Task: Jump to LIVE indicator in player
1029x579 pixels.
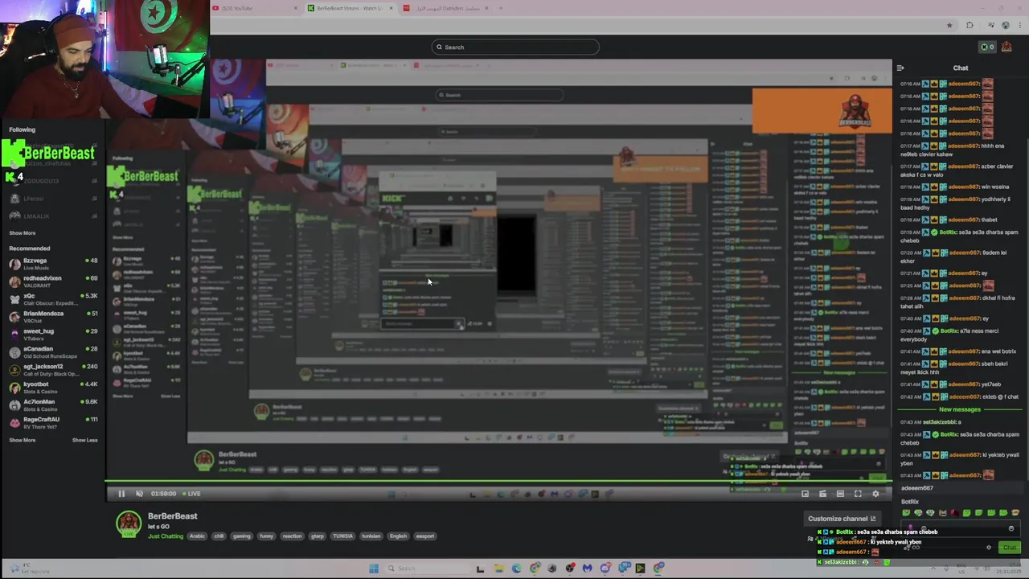Action: [x=191, y=494]
